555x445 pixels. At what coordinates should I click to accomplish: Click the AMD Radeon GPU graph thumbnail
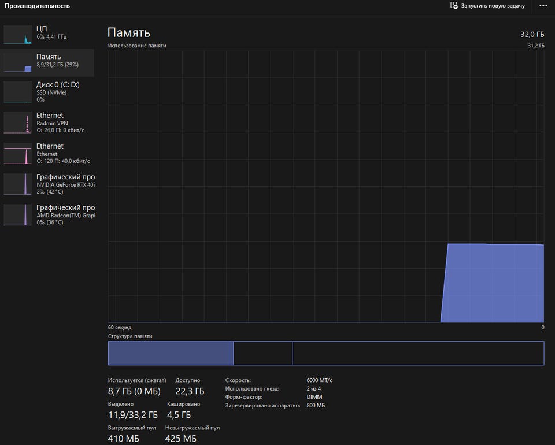[17, 214]
